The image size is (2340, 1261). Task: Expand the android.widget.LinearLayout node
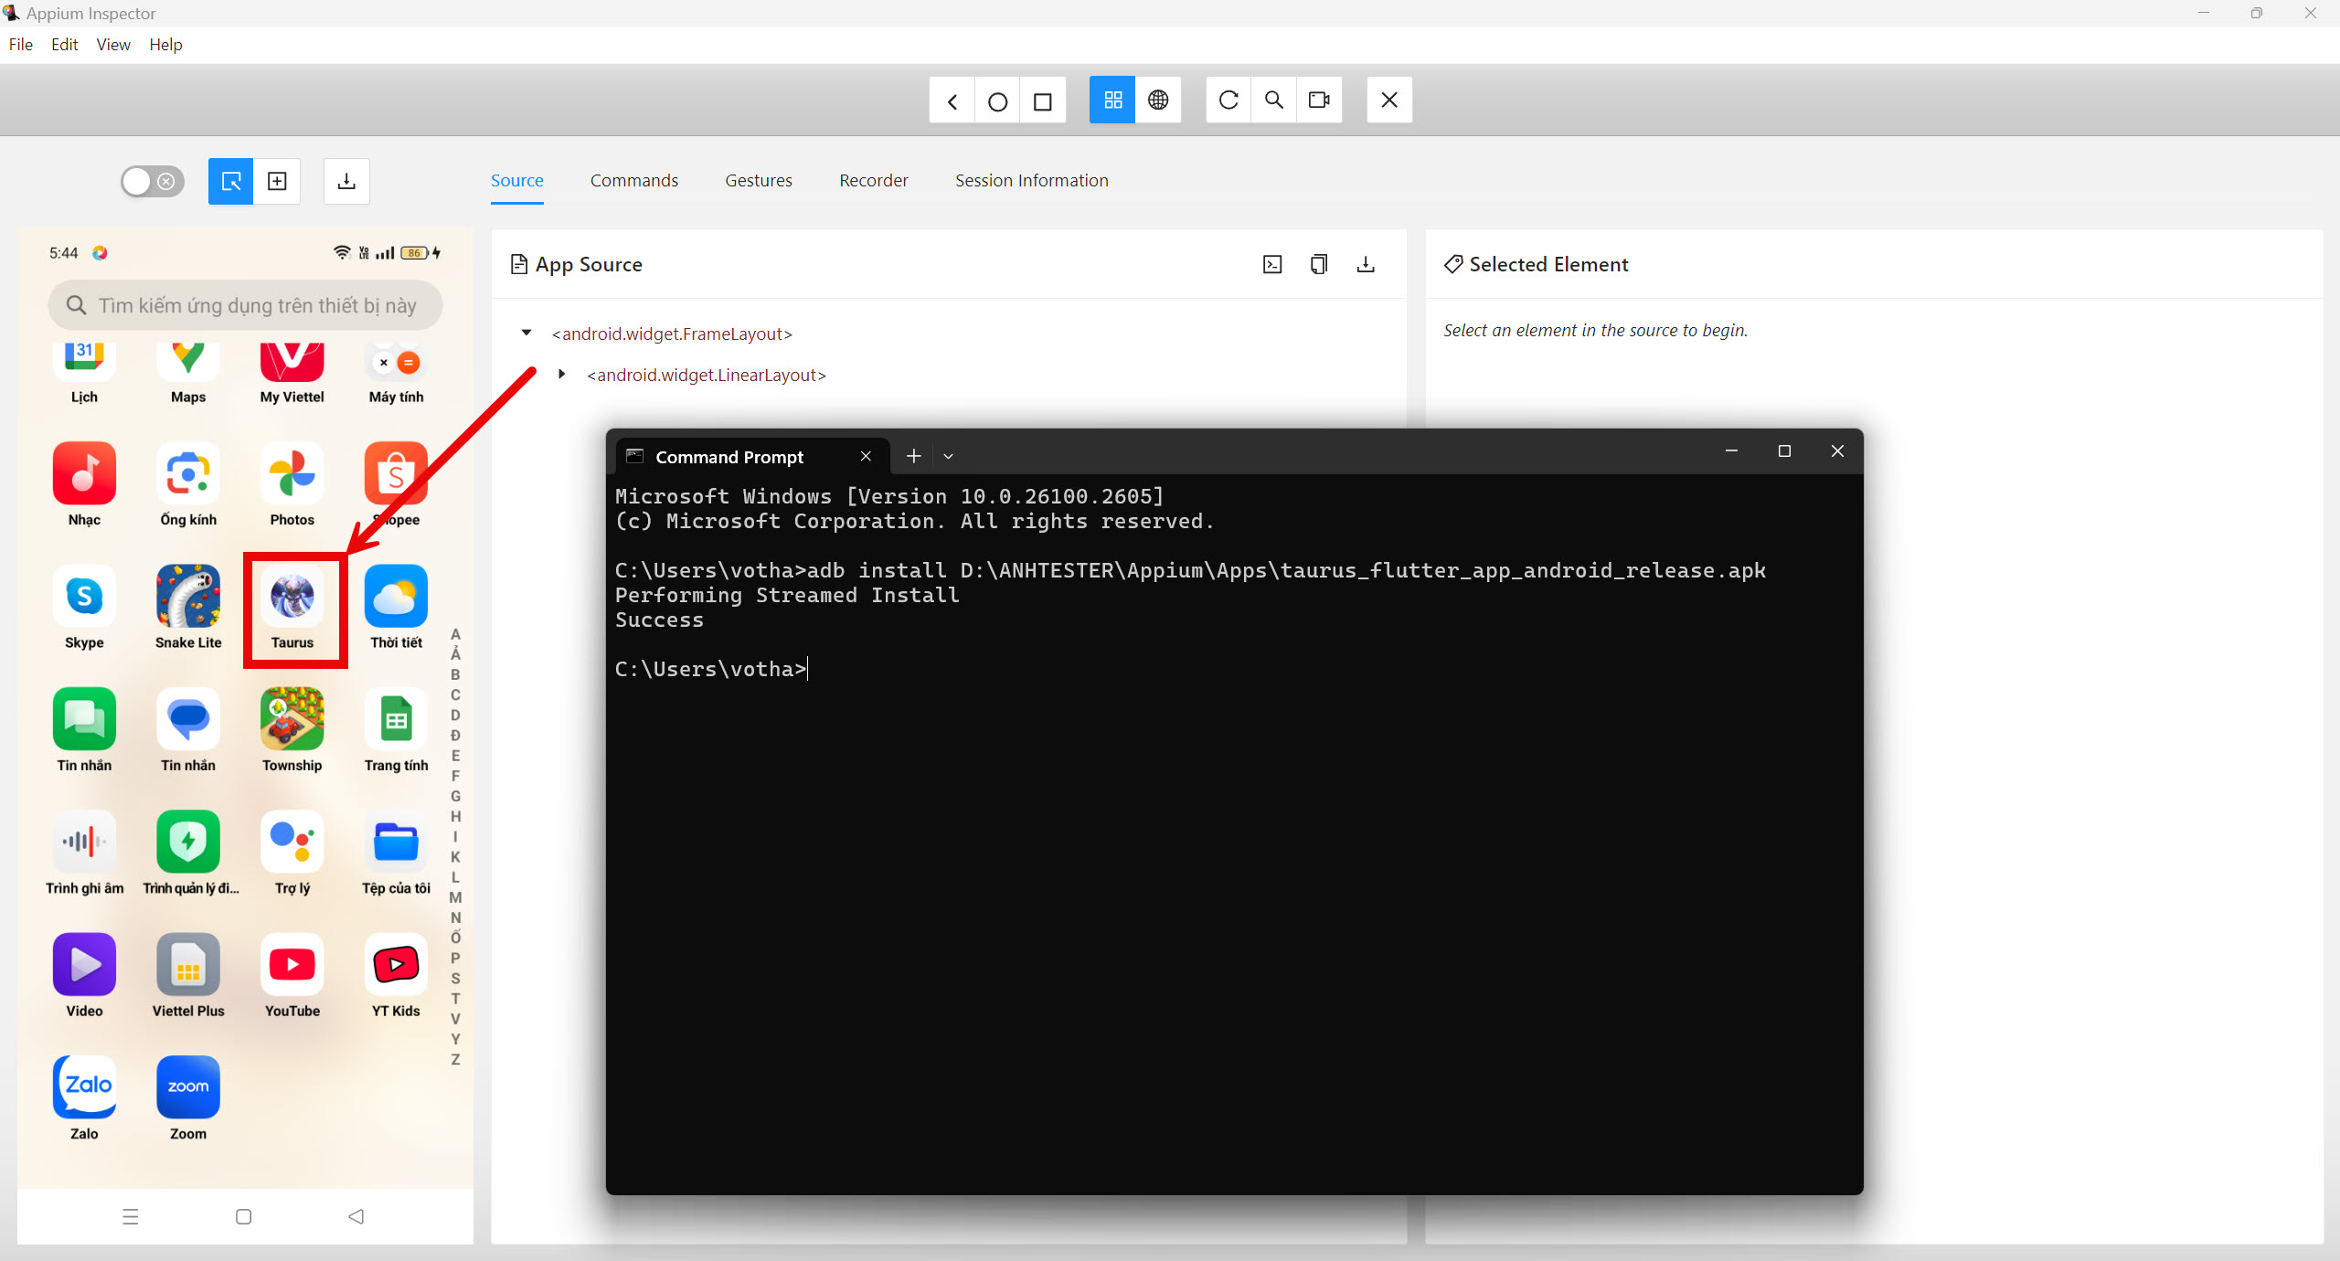point(561,374)
